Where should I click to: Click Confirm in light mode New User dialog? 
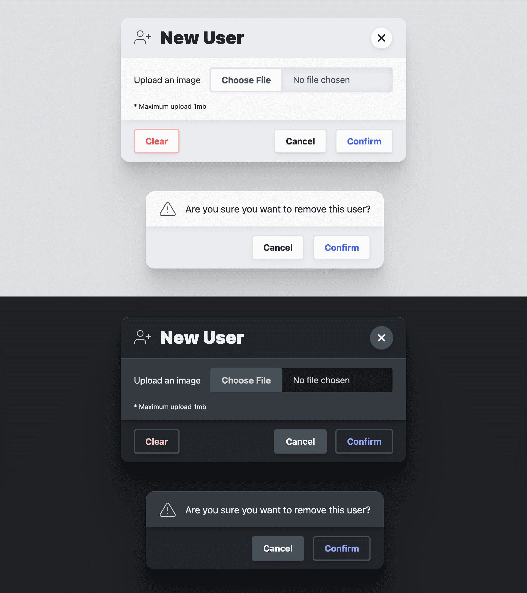(364, 141)
